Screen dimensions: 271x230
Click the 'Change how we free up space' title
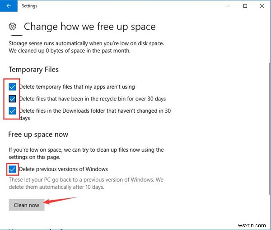90,27
